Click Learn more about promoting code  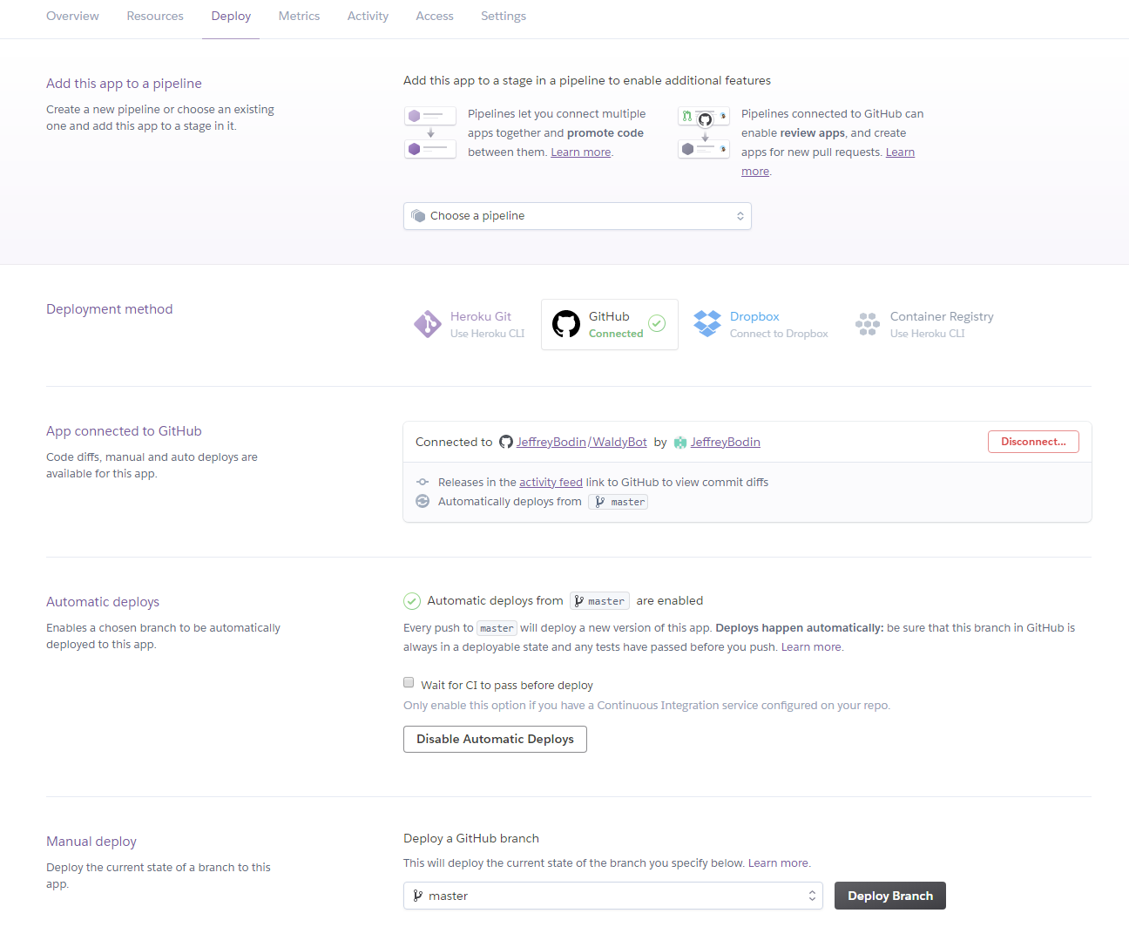580,152
